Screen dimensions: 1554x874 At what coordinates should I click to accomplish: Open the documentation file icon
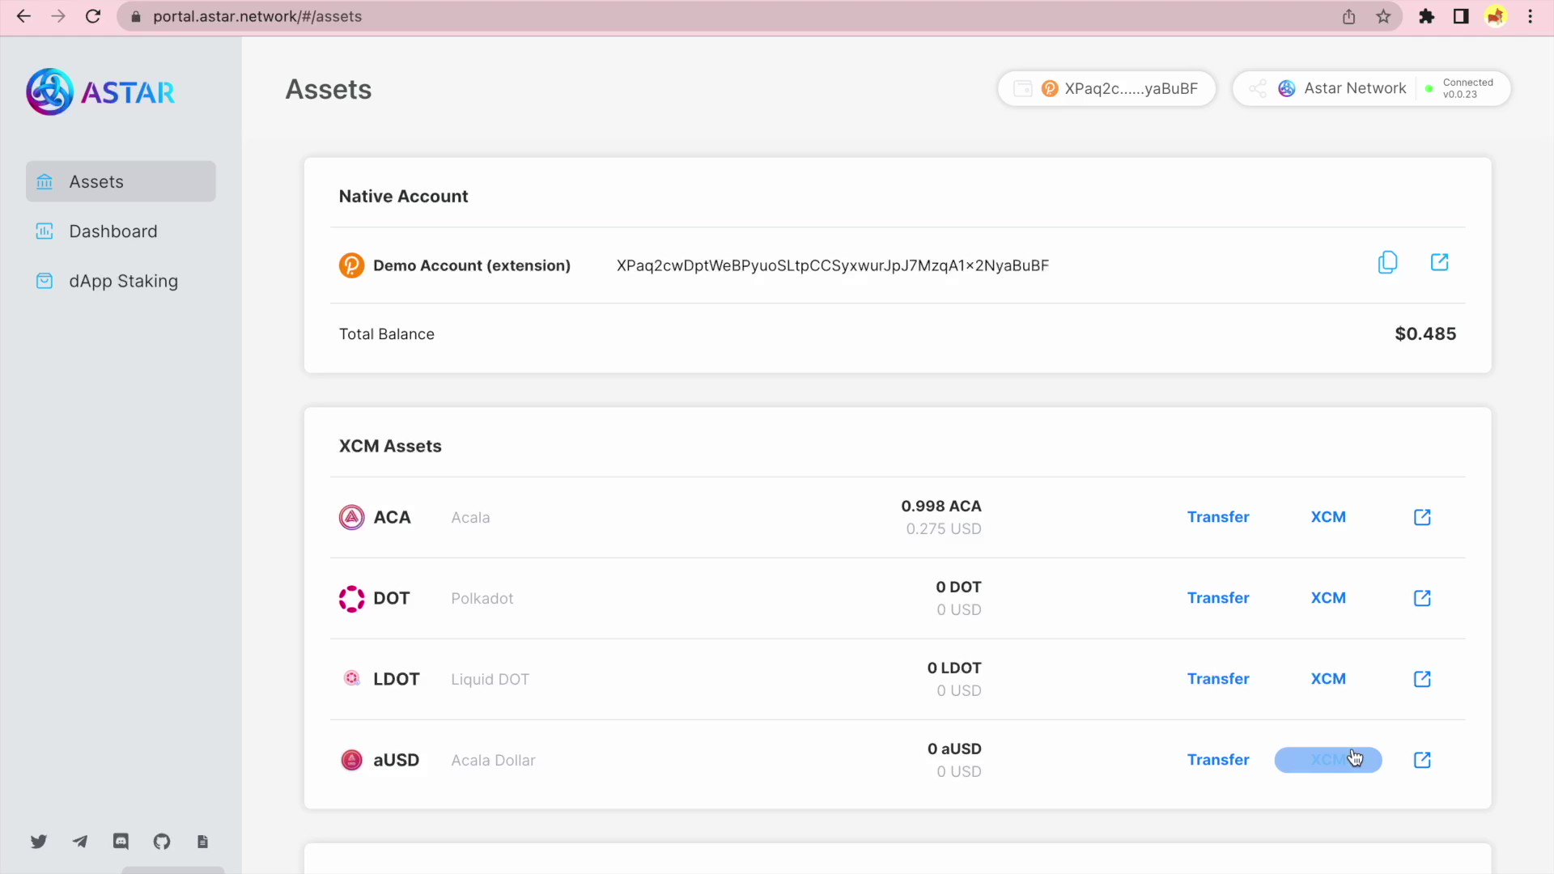coord(202,842)
